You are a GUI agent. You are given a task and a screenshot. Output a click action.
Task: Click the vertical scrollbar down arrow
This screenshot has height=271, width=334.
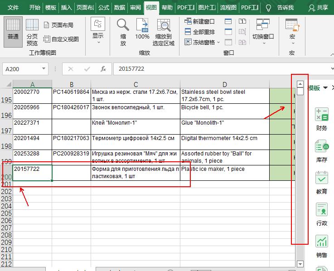[300, 264]
